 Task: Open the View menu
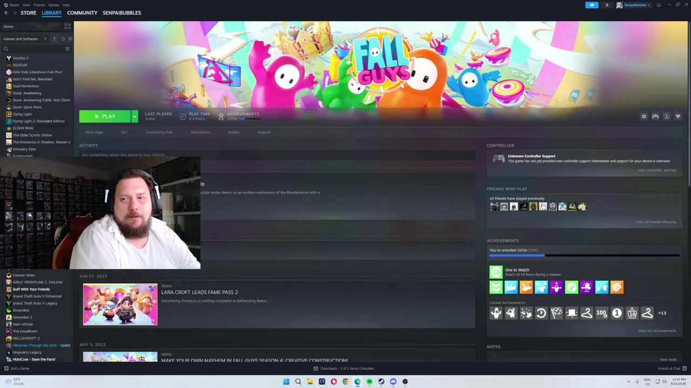click(26, 5)
